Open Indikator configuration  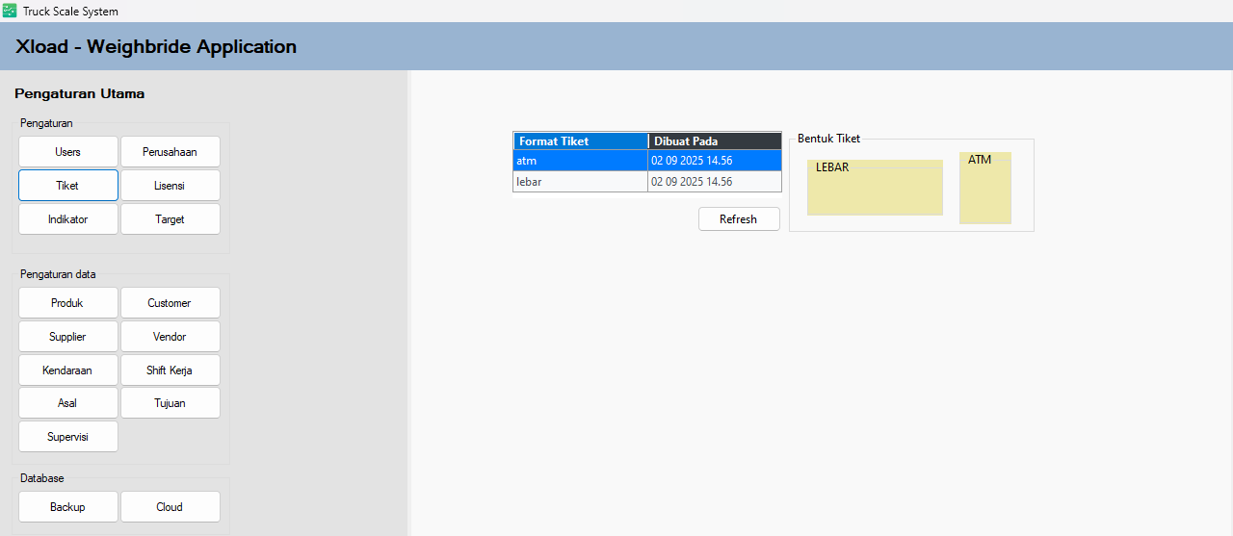[x=68, y=219]
